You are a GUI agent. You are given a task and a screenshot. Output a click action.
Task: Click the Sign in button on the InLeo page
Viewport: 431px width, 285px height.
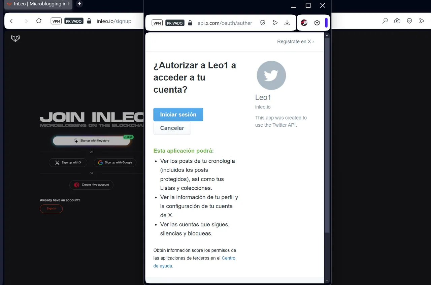51,209
